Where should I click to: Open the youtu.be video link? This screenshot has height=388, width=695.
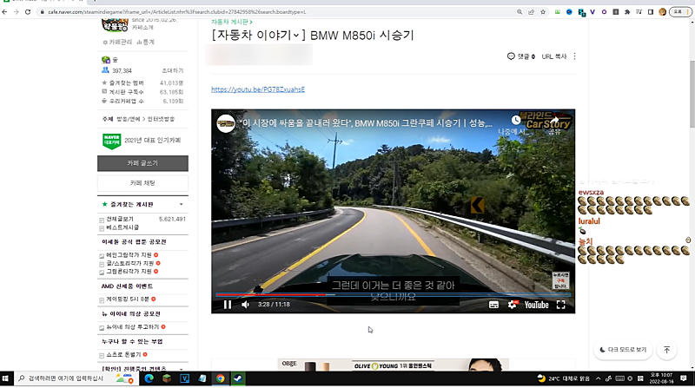pos(257,89)
